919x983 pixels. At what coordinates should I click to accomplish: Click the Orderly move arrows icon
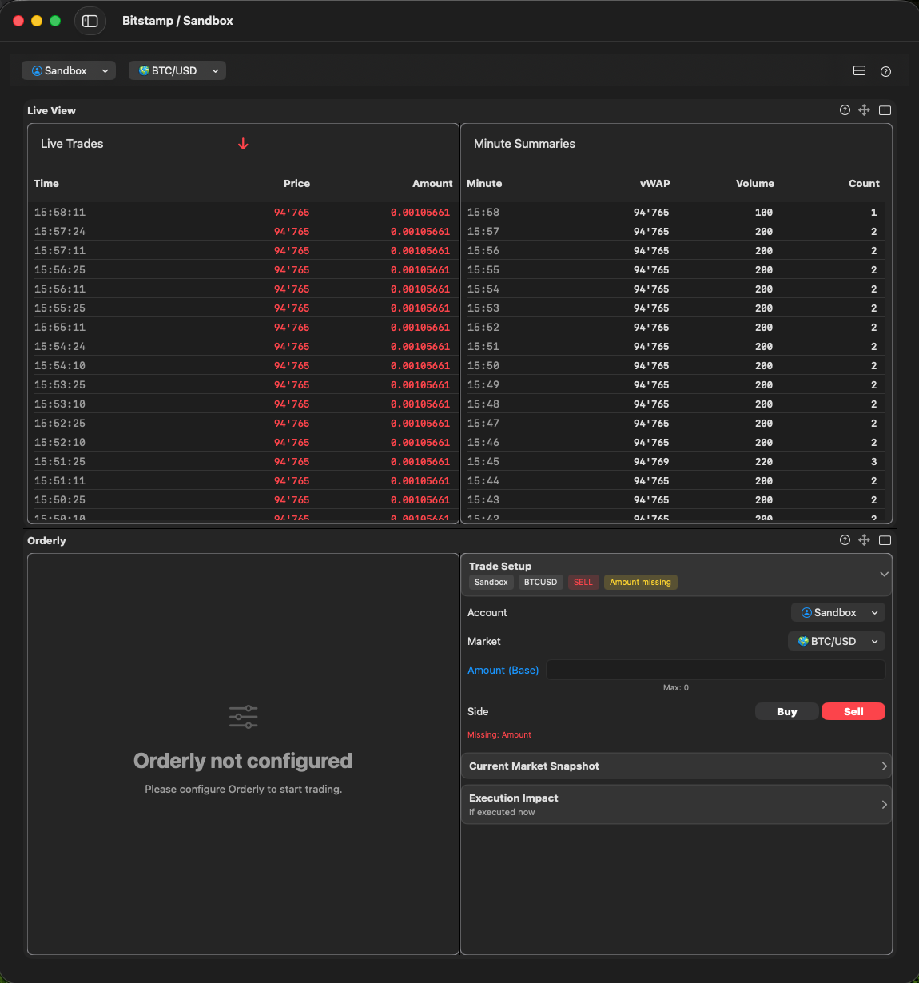[x=864, y=540]
